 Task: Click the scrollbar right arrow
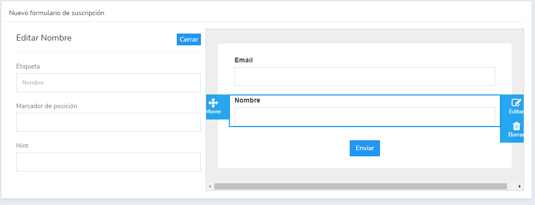tap(520, 186)
